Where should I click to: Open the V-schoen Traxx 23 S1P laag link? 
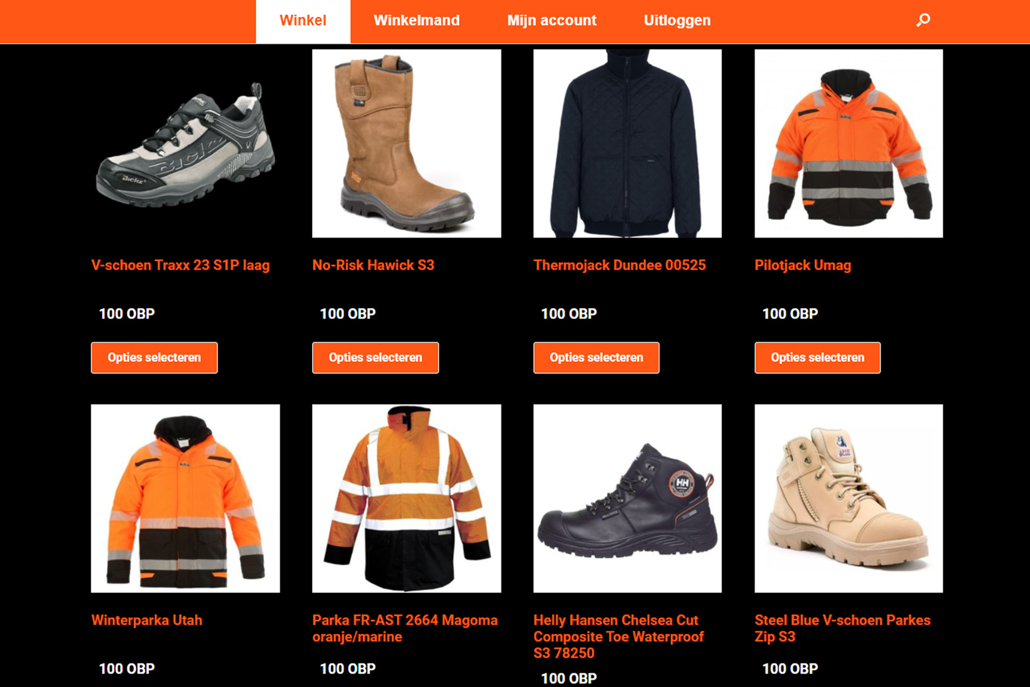(x=180, y=265)
